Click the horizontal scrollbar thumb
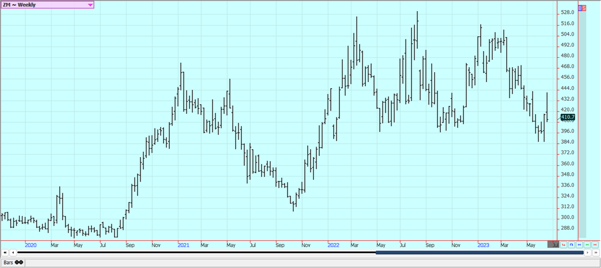Image resolution: width=601 pixels, height=268 pixels. (480, 252)
